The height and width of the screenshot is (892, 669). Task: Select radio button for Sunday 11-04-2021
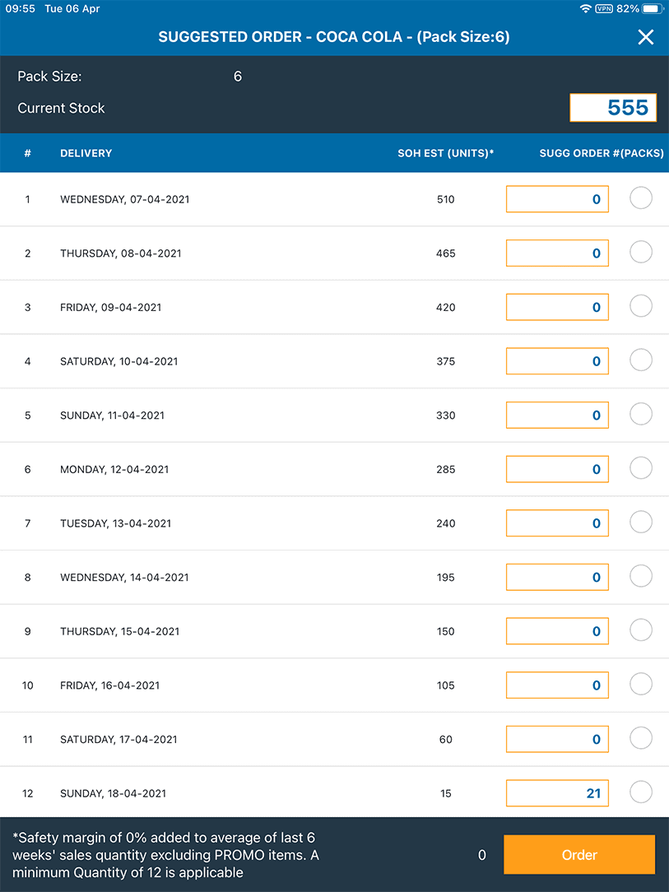click(x=640, y=414)
